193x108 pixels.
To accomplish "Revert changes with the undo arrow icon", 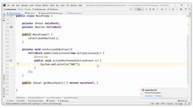I will 177,9.
